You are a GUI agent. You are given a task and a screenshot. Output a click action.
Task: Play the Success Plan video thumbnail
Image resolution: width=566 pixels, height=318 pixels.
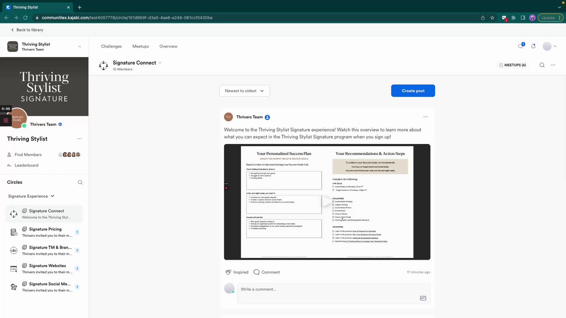(x=327, y=202)
